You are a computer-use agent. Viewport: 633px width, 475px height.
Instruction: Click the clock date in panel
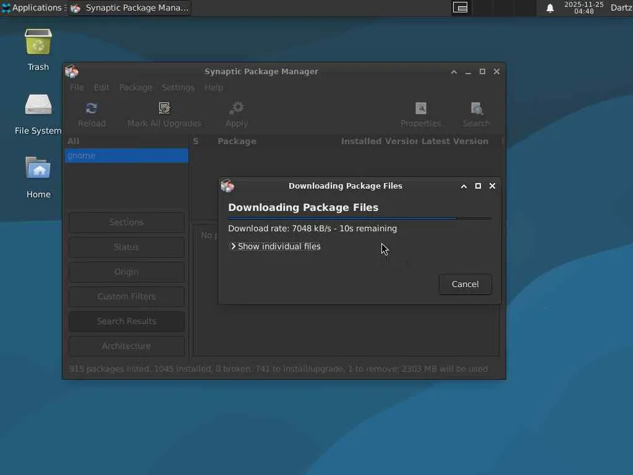[x=584, y=7]
